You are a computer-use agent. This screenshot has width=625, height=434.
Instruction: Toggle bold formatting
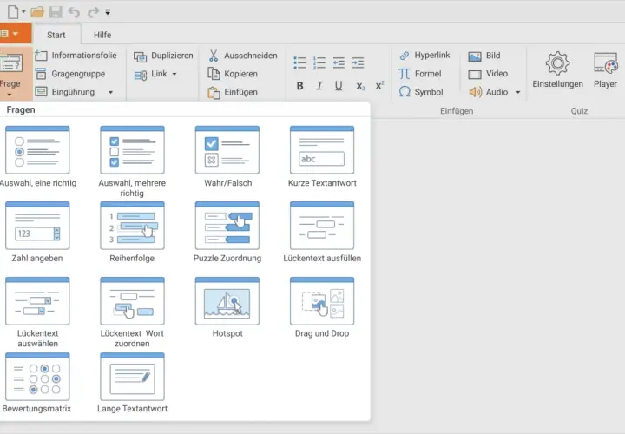coord(299,86)
